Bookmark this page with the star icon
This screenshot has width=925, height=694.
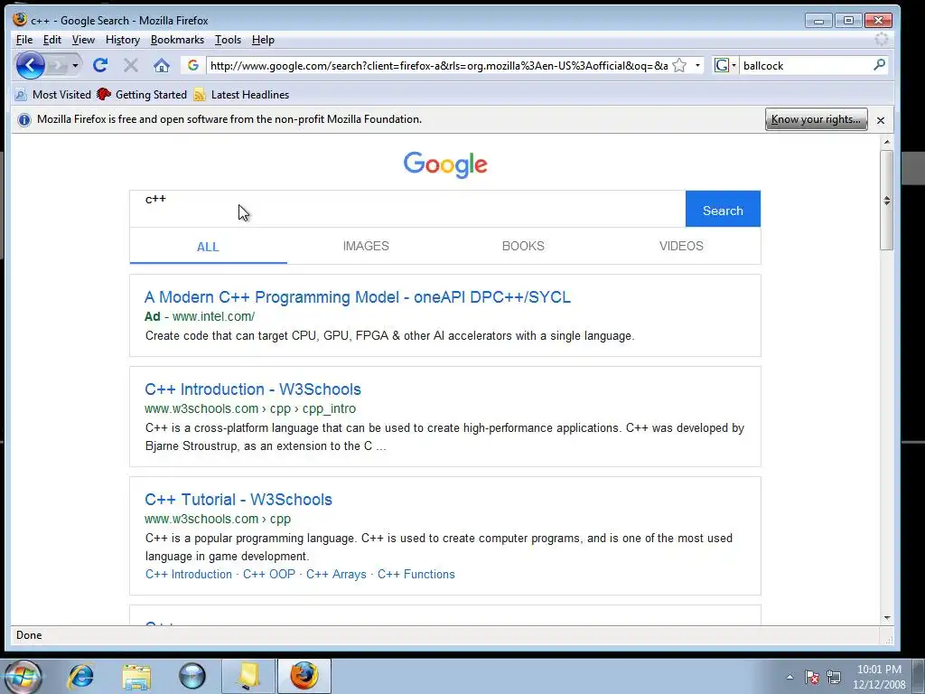[679, 65]
